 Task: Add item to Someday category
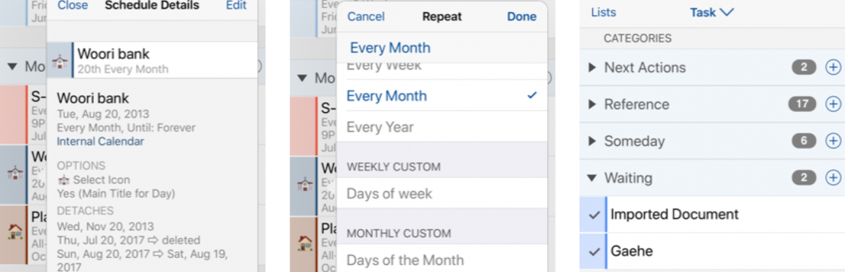[x=833, y=141]
